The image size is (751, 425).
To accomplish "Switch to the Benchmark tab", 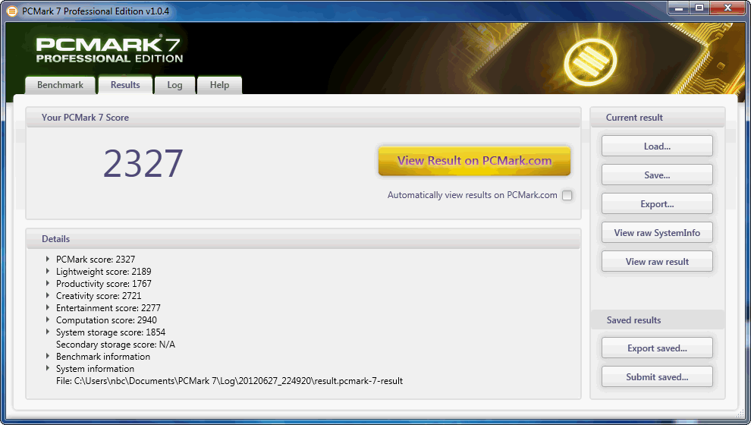I will coord(60,85).
